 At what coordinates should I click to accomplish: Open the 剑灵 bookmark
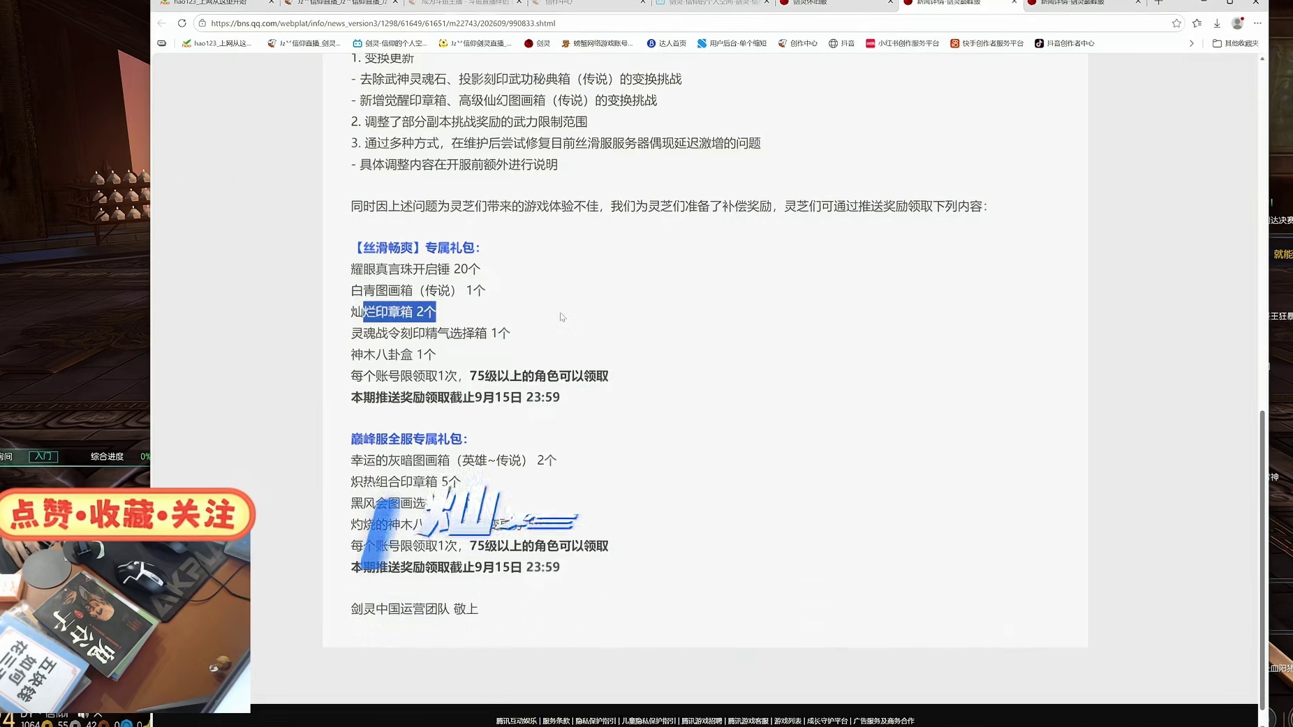point(537,43)
